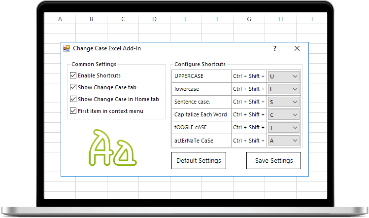The image size is (369, 218).
Task: Open the Capitalize Each Word key dropdown
Action: (x=284, y=115)
